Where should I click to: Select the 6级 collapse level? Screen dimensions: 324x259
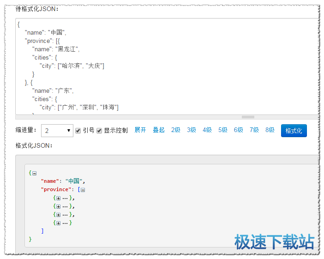point(239,130)
